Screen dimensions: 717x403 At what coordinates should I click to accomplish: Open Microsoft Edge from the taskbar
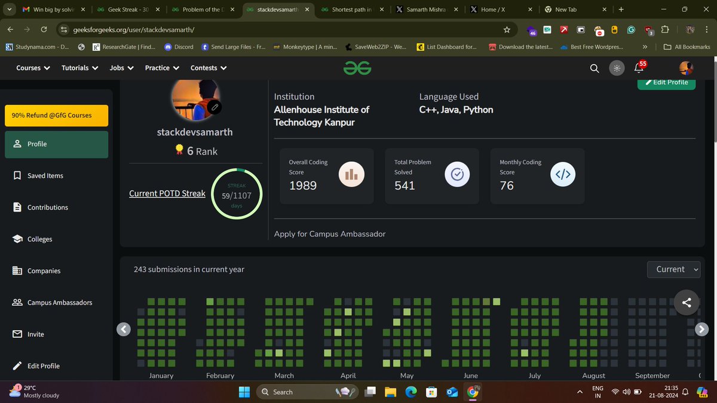pyautogui.click(x=410, y=392)
